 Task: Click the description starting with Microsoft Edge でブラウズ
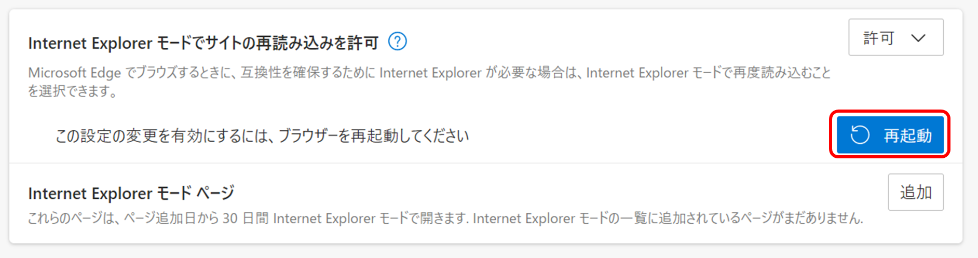429,82
